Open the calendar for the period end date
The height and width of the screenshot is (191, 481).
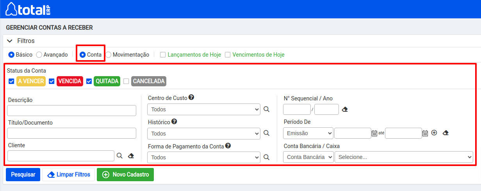click(425, 133)
